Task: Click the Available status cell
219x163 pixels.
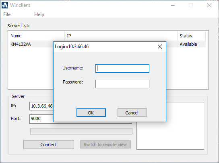Action: [x=188, y=44]
